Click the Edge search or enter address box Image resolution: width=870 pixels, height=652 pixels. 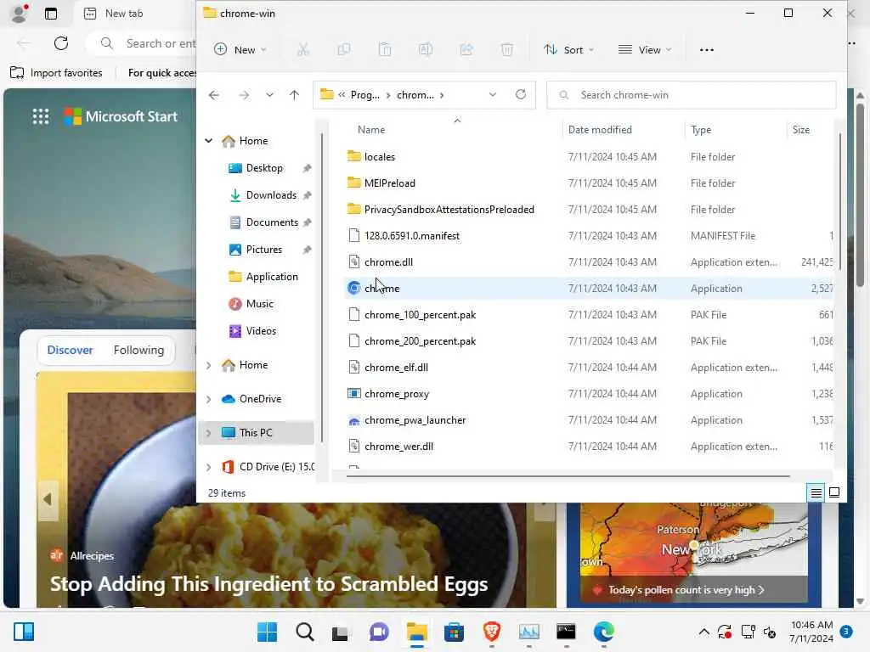142,43
